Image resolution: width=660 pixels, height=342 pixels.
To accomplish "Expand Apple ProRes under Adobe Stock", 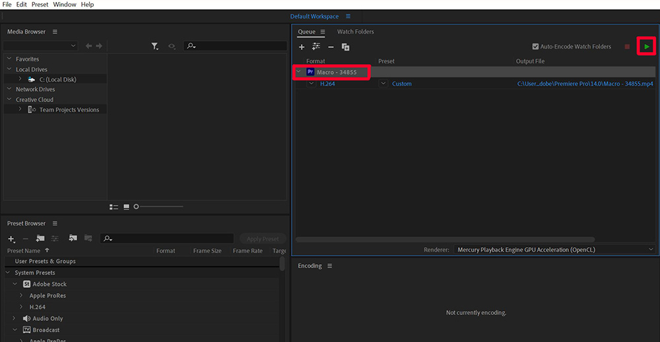I will (21, 295).
